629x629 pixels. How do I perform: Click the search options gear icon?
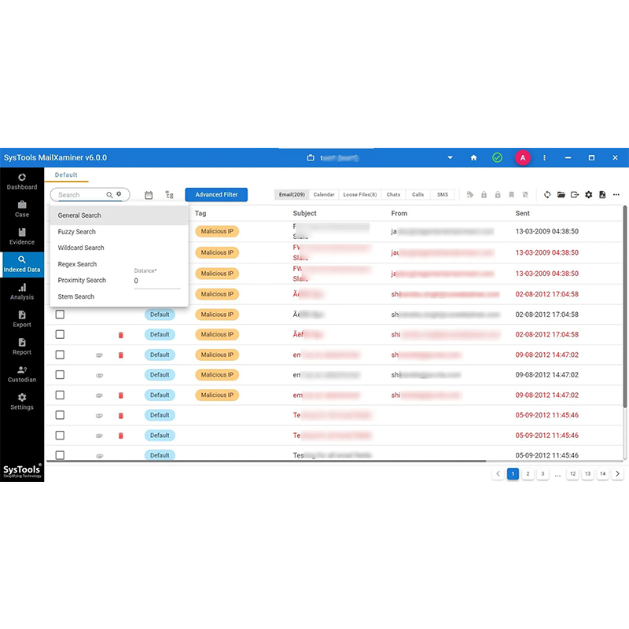119,194
